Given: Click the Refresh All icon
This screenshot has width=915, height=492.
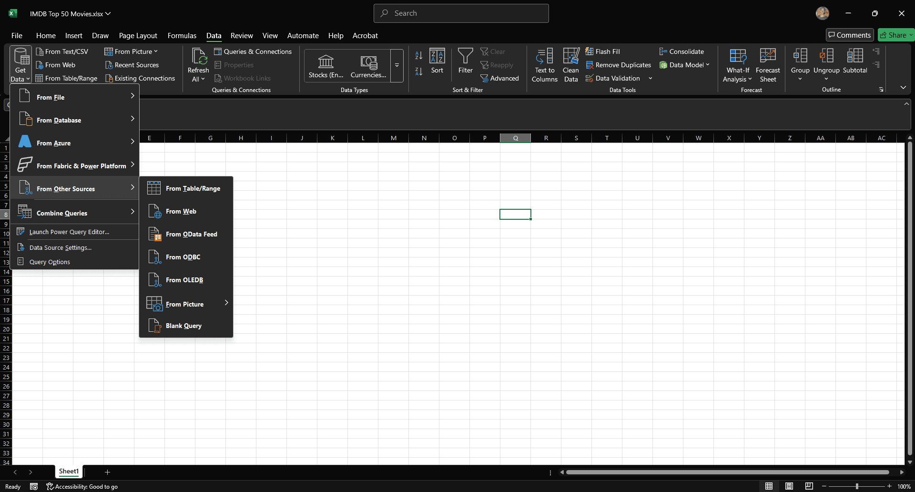Looking at the screenshot, I should click(198, 57).
